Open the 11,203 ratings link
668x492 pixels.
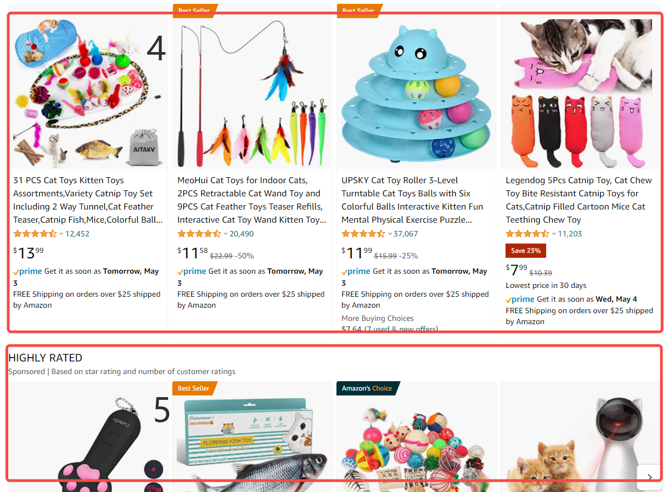coord(570,234)
